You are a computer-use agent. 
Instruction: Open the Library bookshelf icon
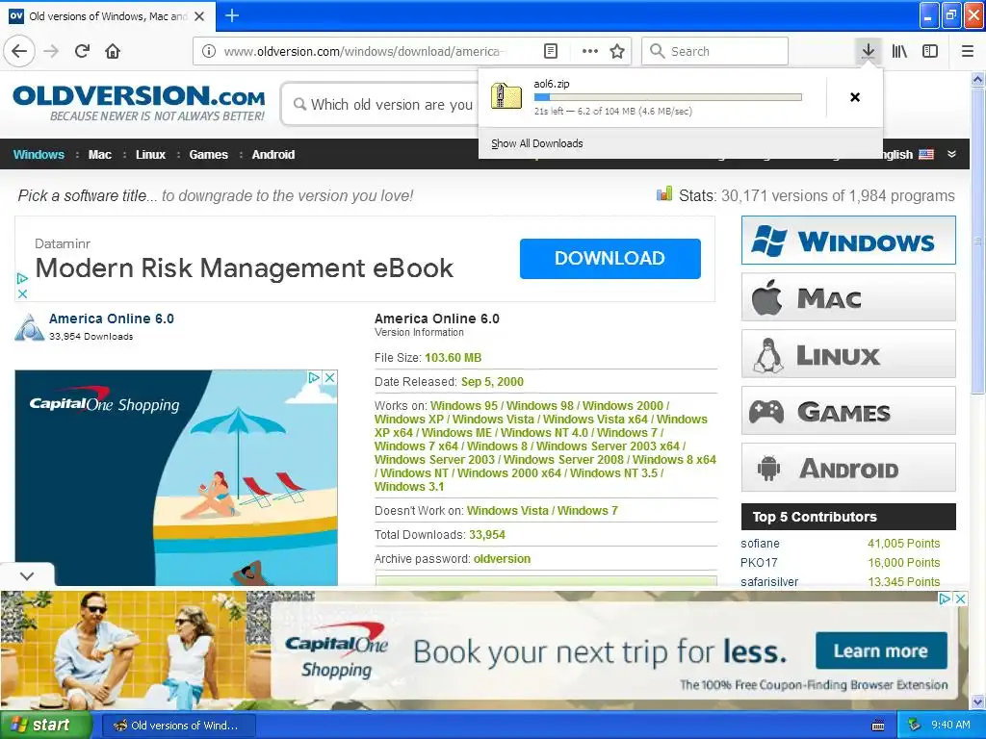pos(899,51)
